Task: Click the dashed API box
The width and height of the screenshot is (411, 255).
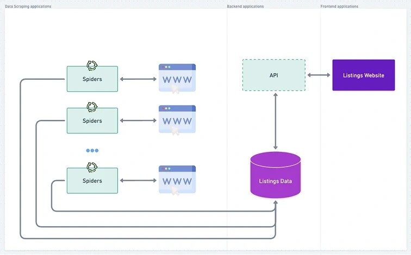Action: (274, 75)
